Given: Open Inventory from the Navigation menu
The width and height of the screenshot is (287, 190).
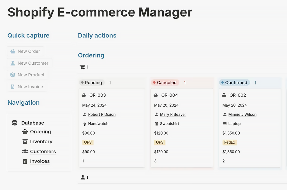Looking at the screenshot, I should click(x=41, y=142).
